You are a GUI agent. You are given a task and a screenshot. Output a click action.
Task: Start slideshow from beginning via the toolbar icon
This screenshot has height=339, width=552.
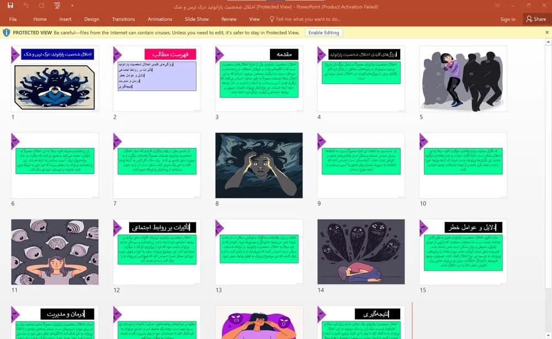coord(57,6)
